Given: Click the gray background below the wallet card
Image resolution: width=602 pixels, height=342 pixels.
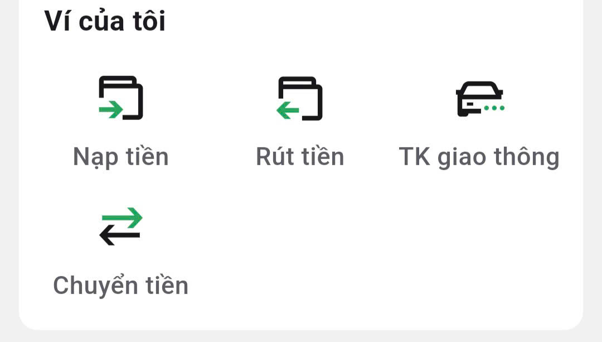Looking at the screenshot, I should click(301, 336).
